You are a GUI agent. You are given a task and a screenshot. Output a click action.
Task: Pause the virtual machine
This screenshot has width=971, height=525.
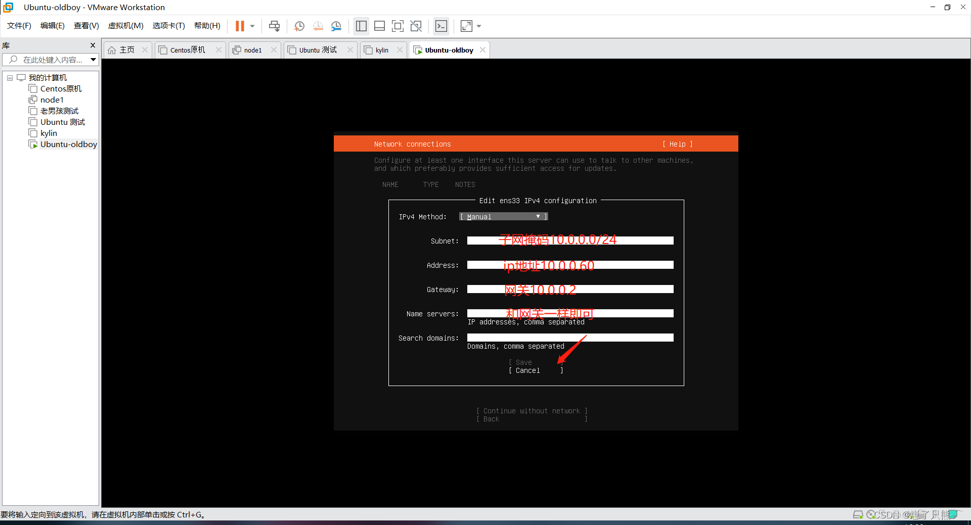tap(240, 26)
